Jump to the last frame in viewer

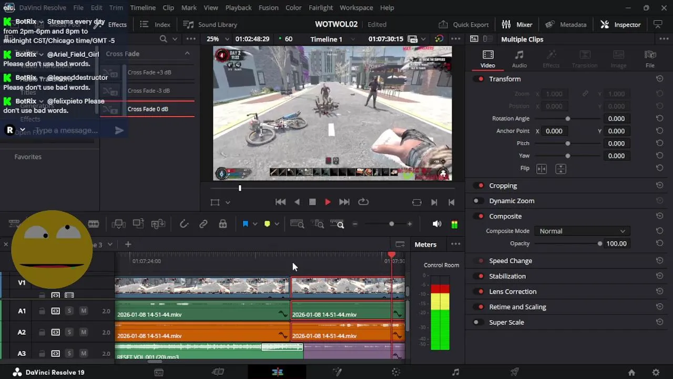tap(344, 202)
